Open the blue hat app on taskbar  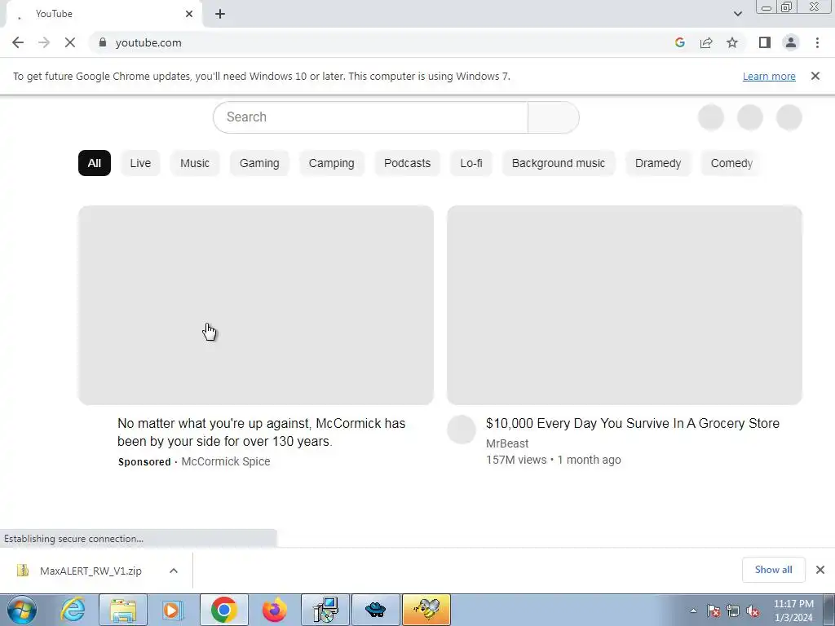pyautogui.click(x=375, y=610)
